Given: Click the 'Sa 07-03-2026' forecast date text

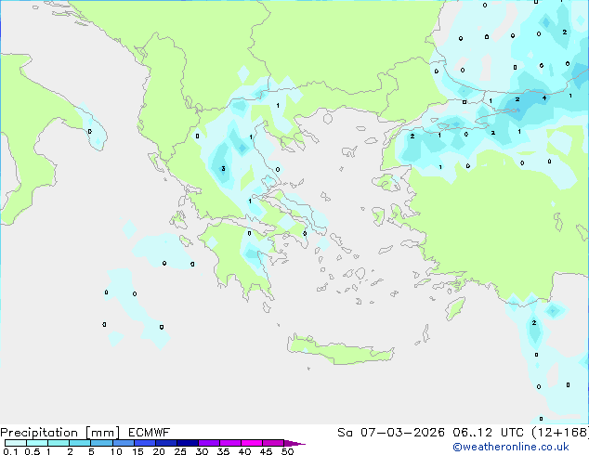Looking at the screenshot, I should click(x=391, y=433).
